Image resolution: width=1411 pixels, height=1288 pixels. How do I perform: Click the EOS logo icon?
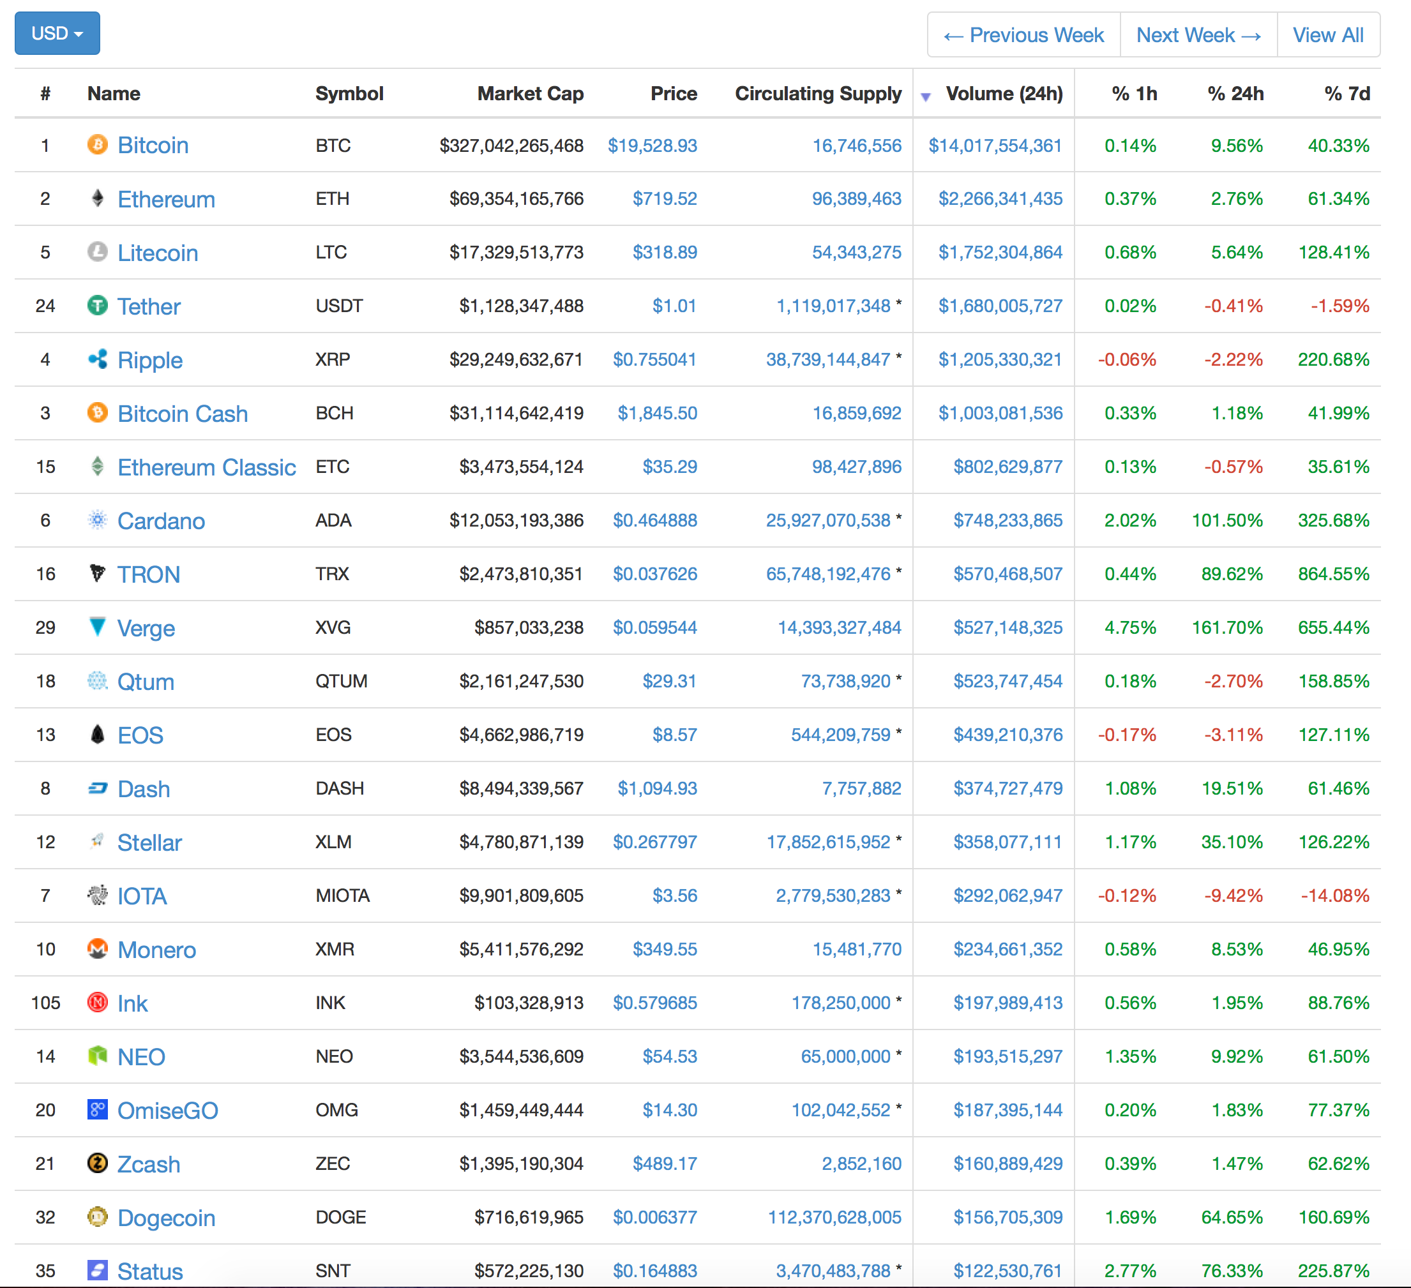tap(97, 735)
